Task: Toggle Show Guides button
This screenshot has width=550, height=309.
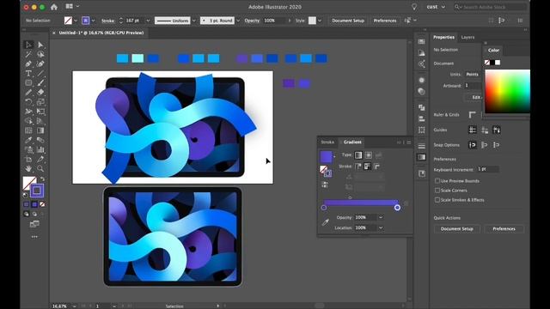Action: [x=473, y=130]
